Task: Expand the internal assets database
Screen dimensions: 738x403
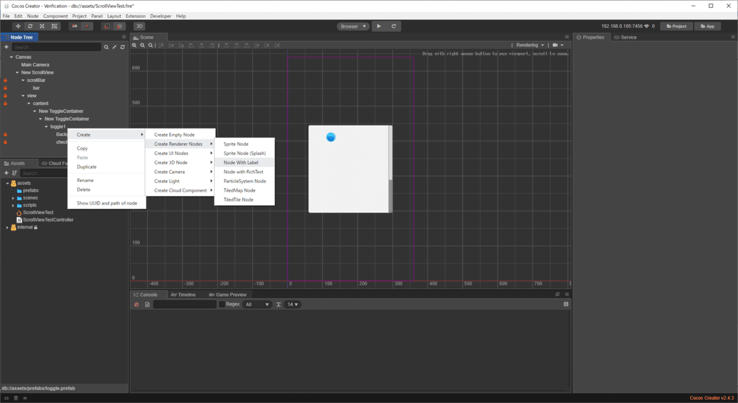Action: pyautogui.click(x=7, y=227)
